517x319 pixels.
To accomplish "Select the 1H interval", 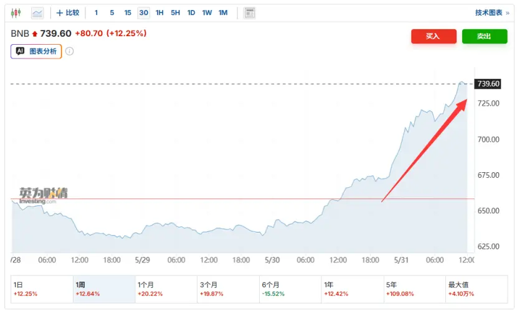I will click(159, 13).
